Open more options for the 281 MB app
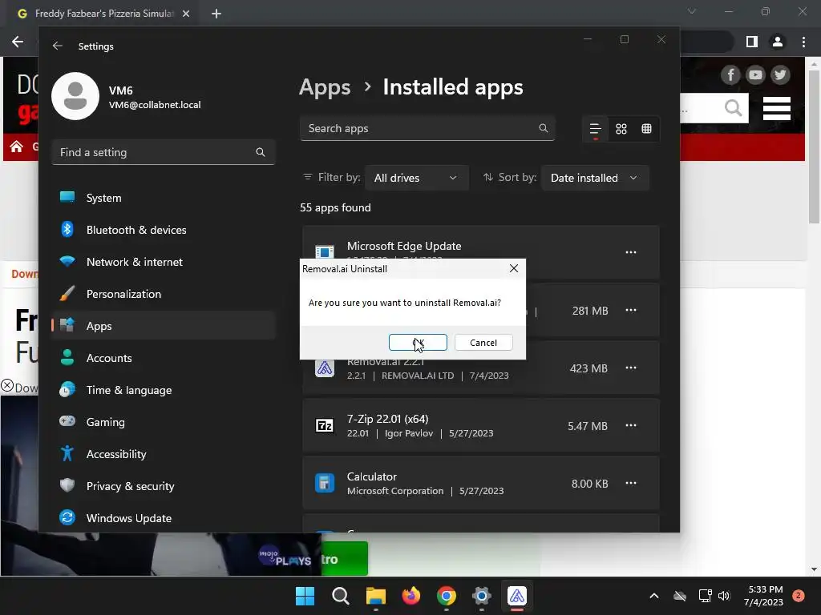 pos(631,310)
